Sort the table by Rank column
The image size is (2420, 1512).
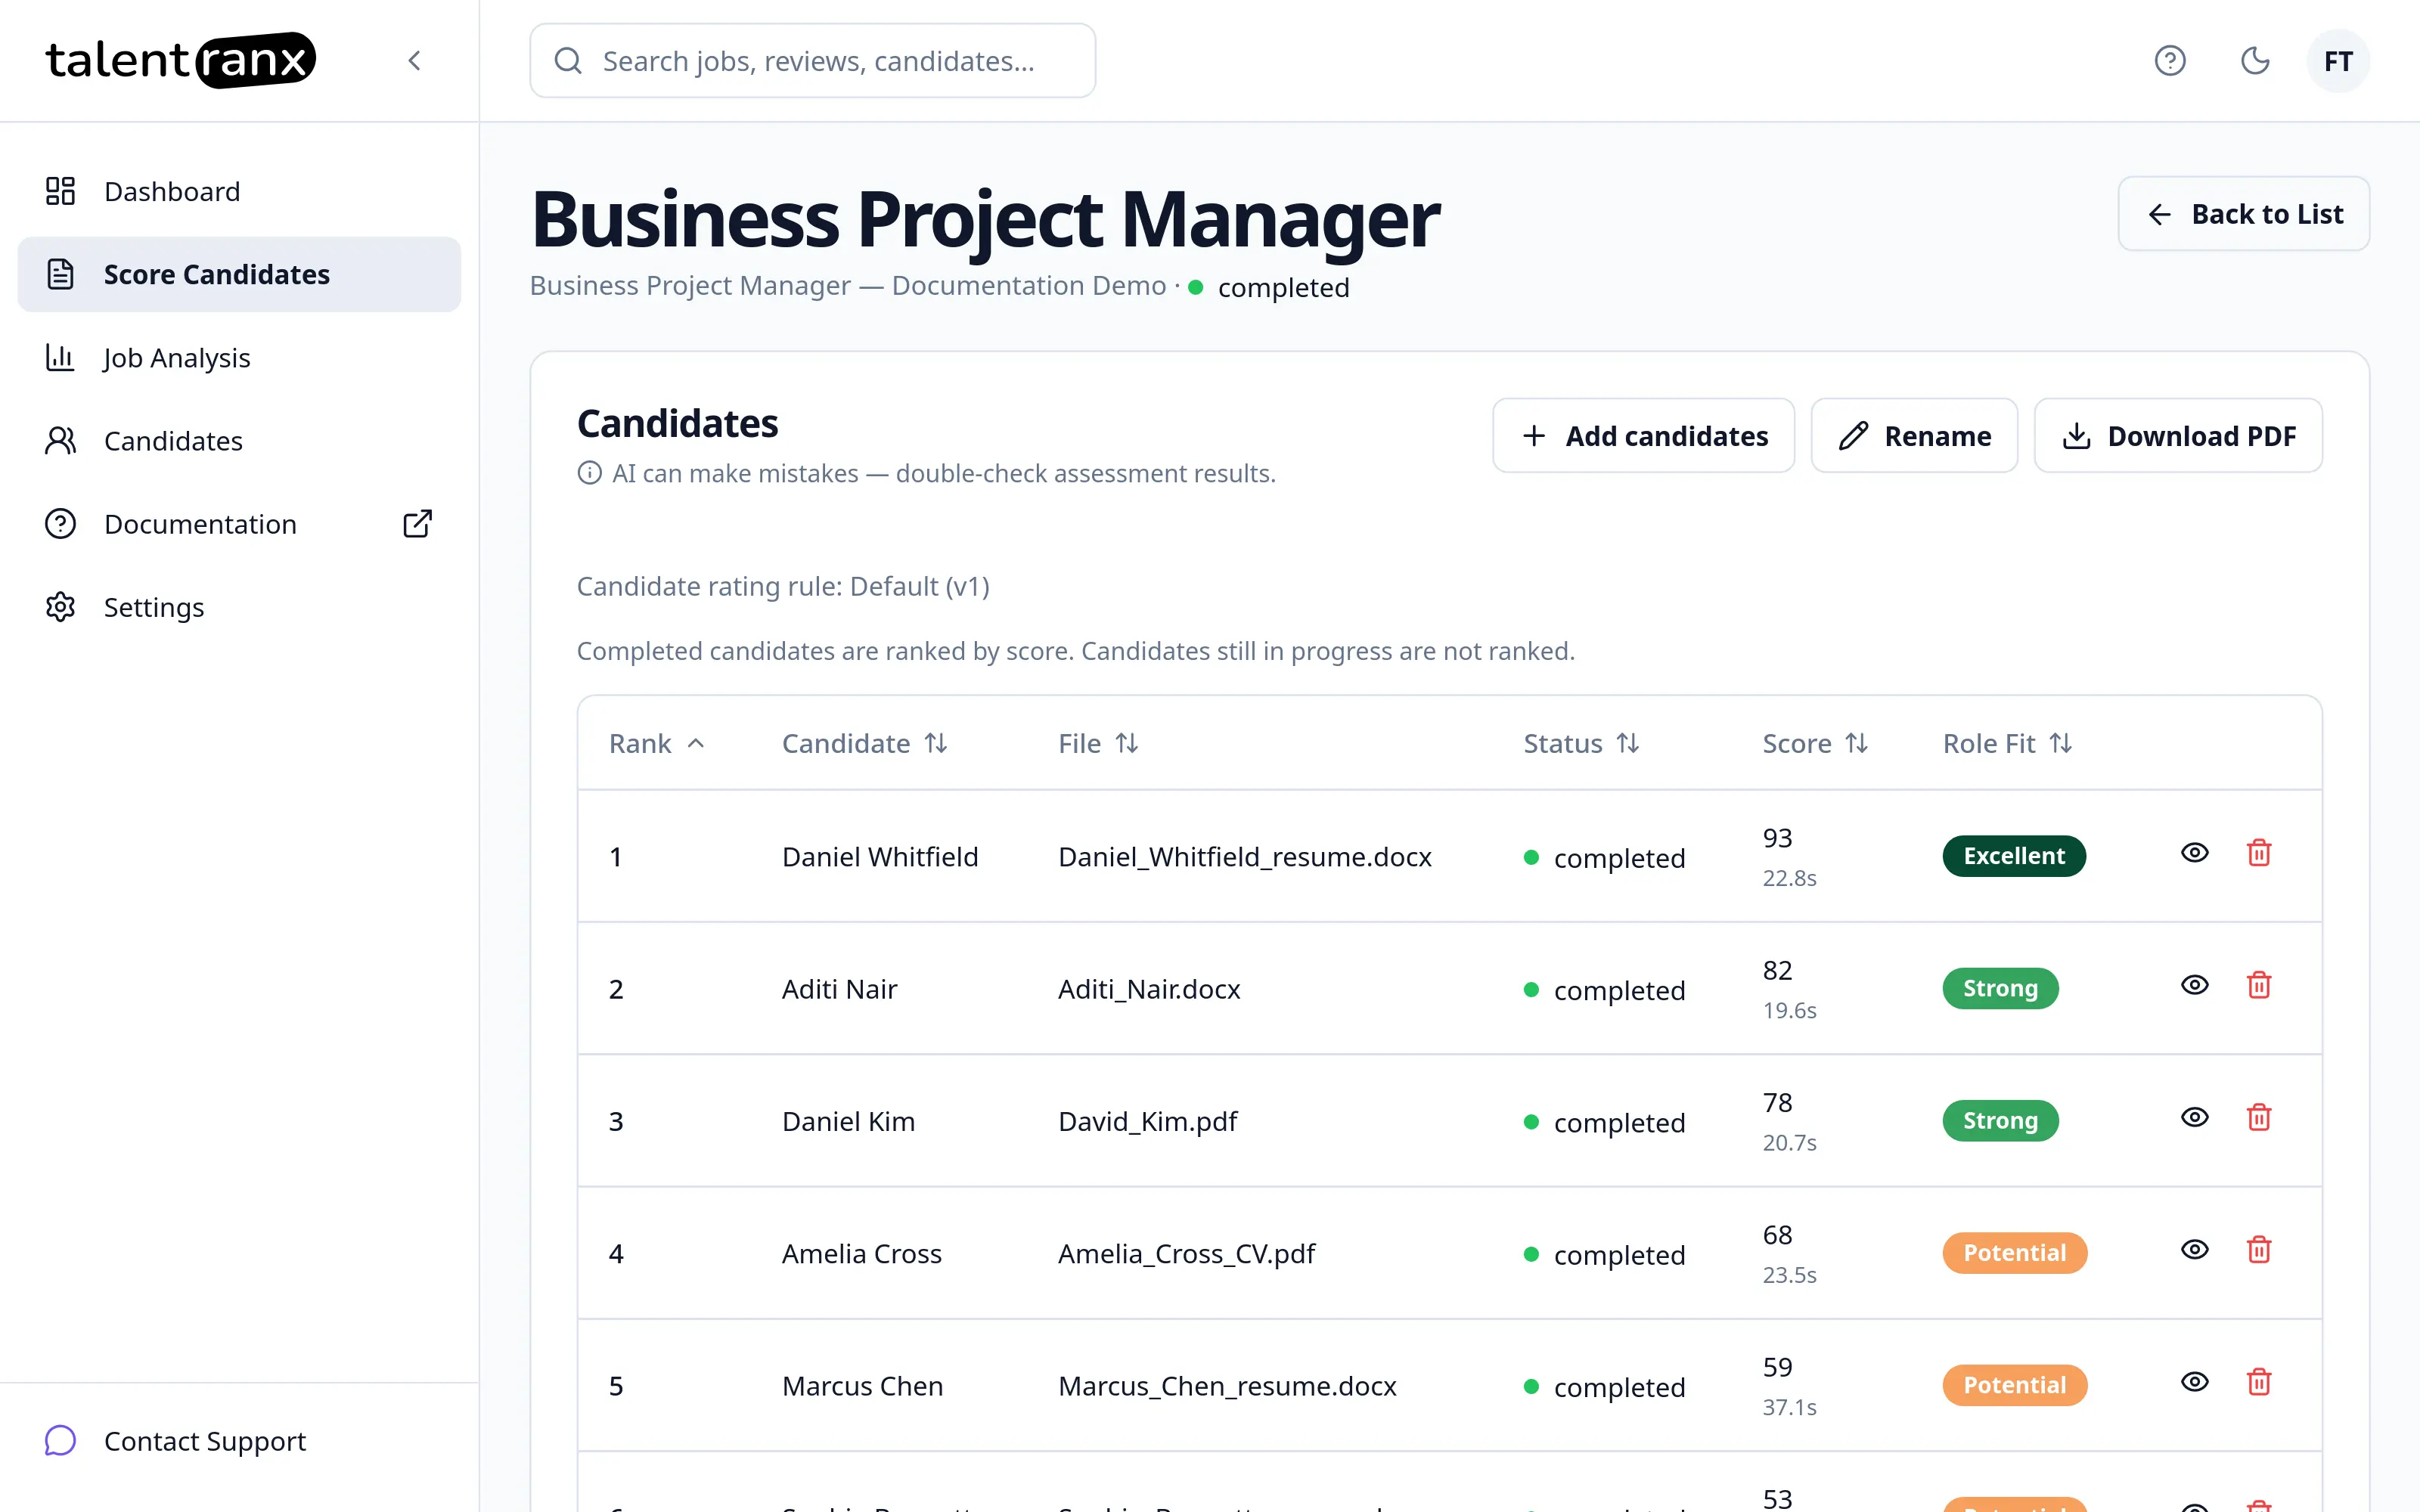(657, 744)
